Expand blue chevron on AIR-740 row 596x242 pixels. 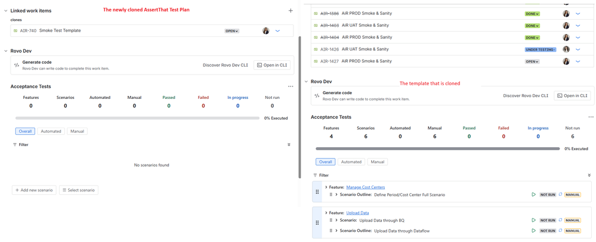(277, 31)
